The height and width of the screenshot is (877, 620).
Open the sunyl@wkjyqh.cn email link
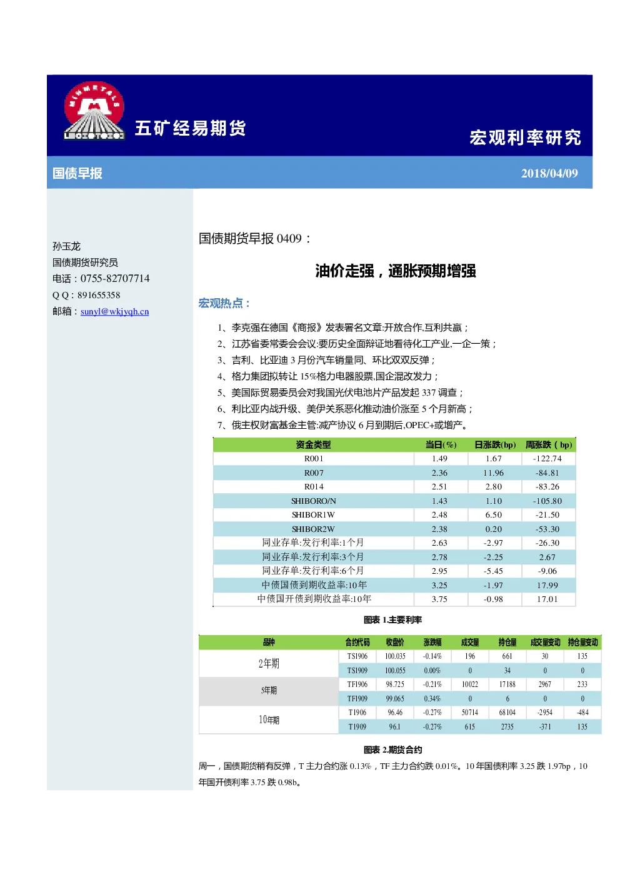(x=114, y=311)
